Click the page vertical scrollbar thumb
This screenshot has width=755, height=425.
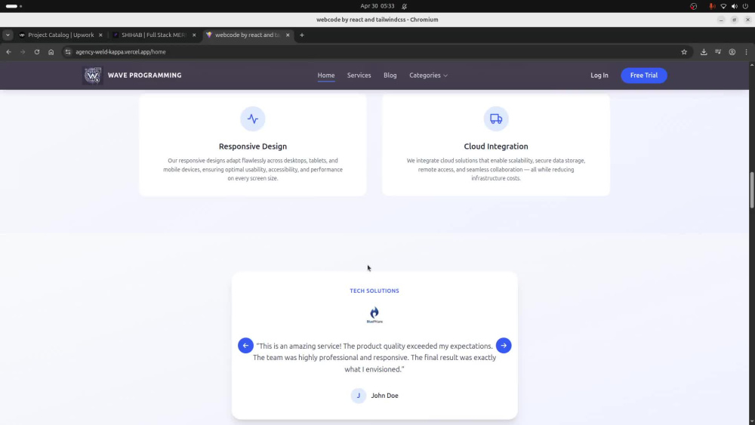pos(752,190)
